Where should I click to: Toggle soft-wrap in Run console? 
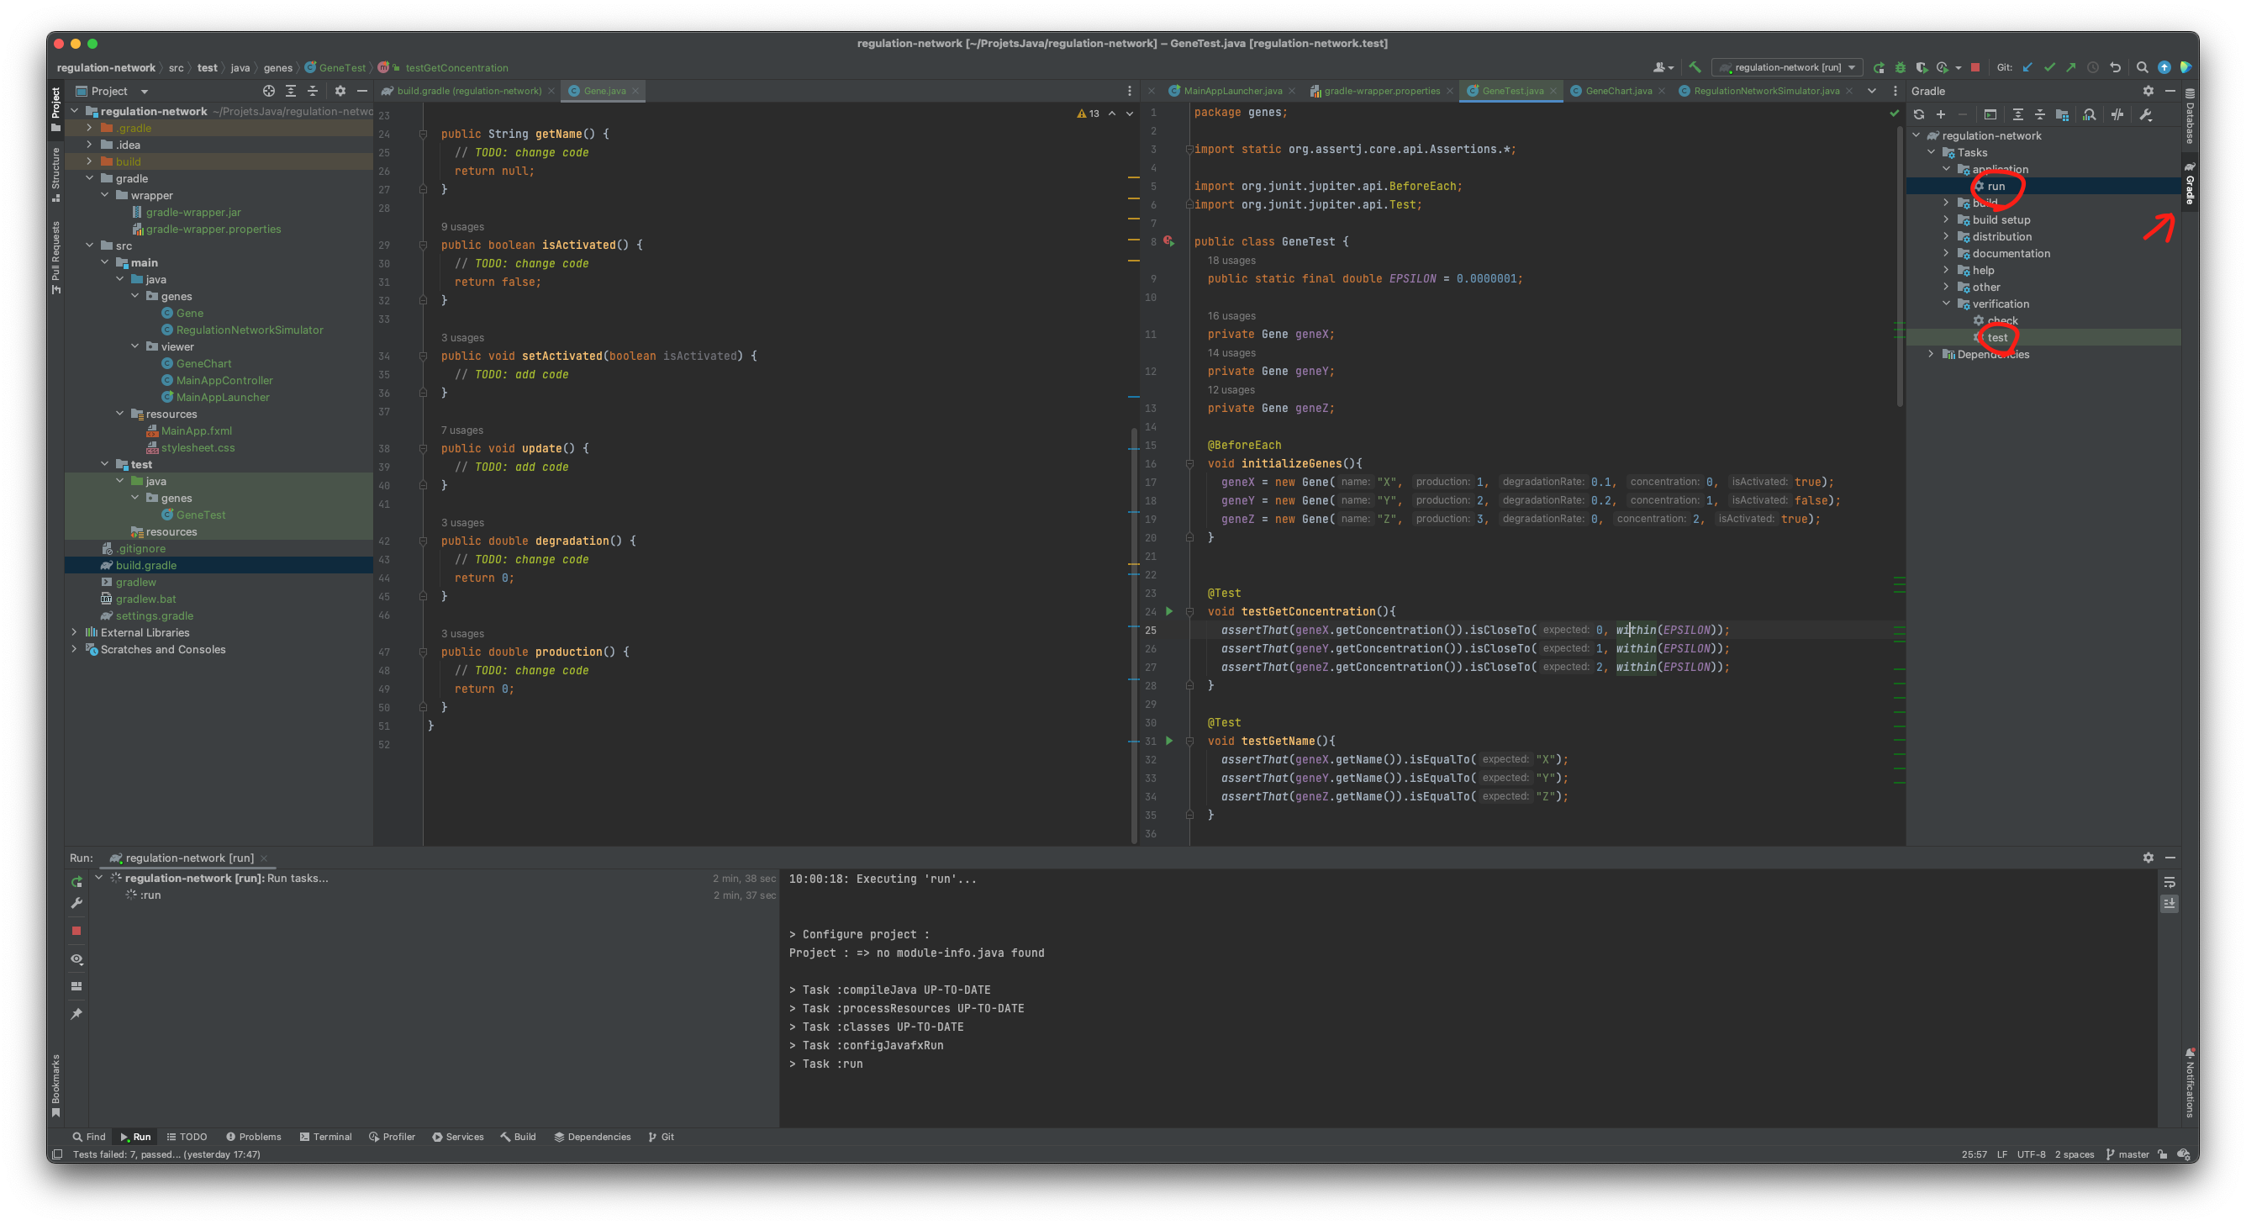pyautogui.click(x=2170, y=881)
